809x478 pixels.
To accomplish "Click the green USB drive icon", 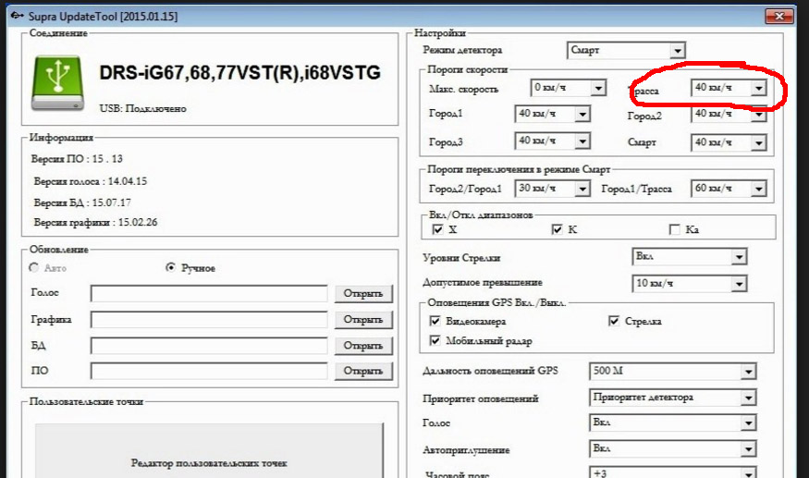I will pos(57,82).
